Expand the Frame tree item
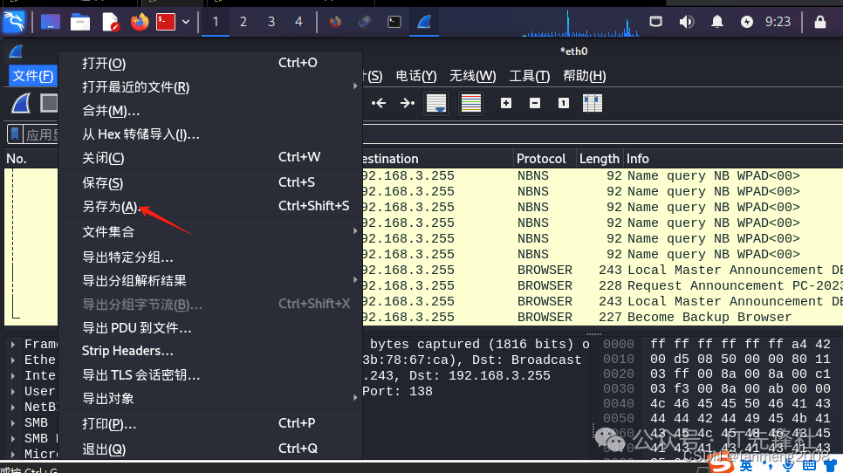 point(13,345)
